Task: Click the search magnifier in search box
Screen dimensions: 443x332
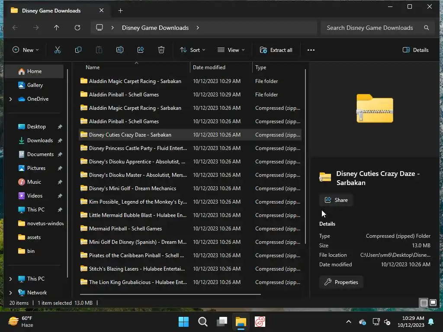Action: 426,28
